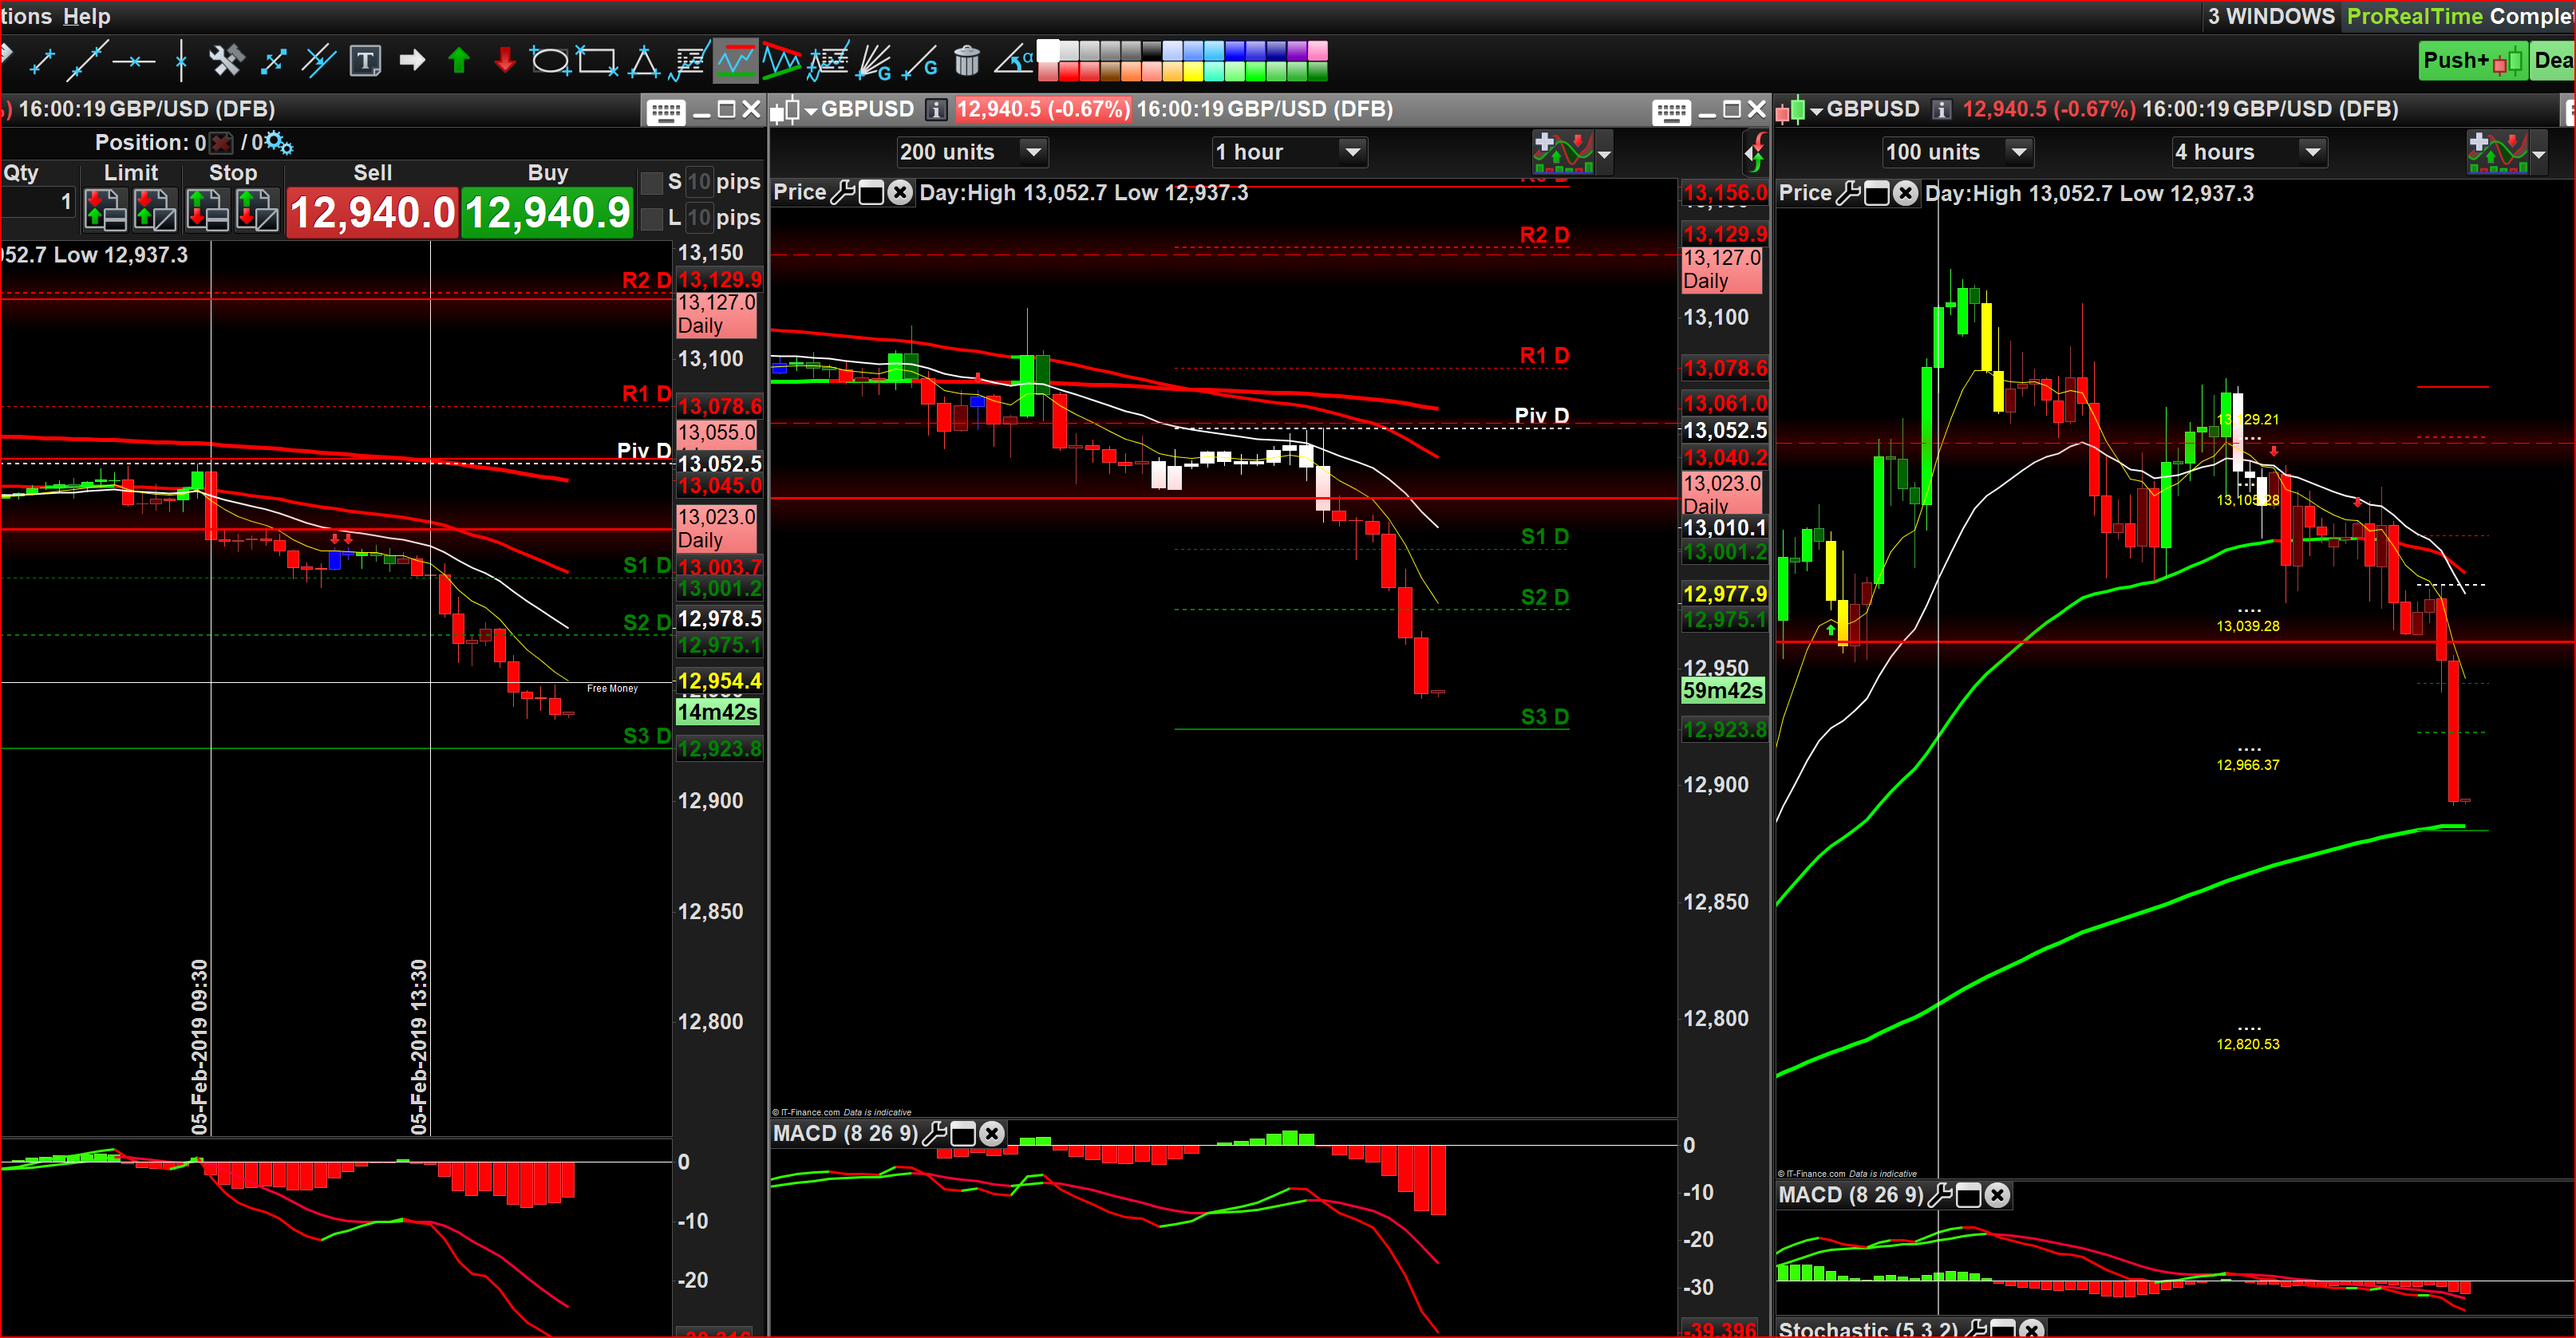Open the Price wrench settings in 1 hour chart
Viewport: 2576px width, 1338px height.
(843, 192)
